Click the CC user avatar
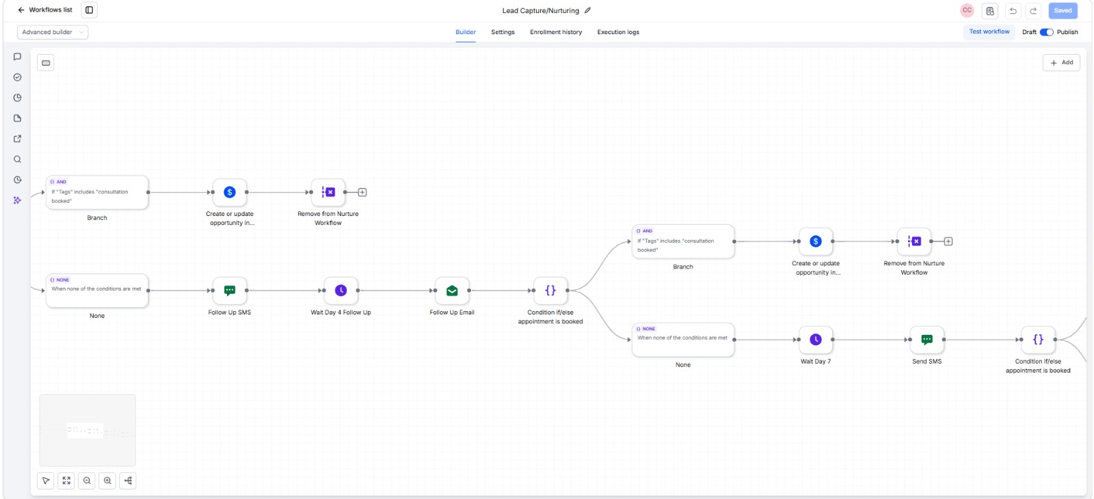The image size is (1094, 499). [967, 10]
